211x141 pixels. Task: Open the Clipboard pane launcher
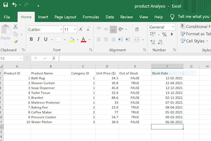pyautogui.click(x=23, y=50)
